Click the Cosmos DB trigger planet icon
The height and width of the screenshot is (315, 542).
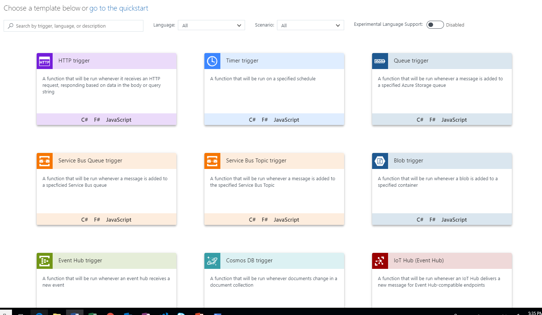pyautogui.click(x=212, y=261)
